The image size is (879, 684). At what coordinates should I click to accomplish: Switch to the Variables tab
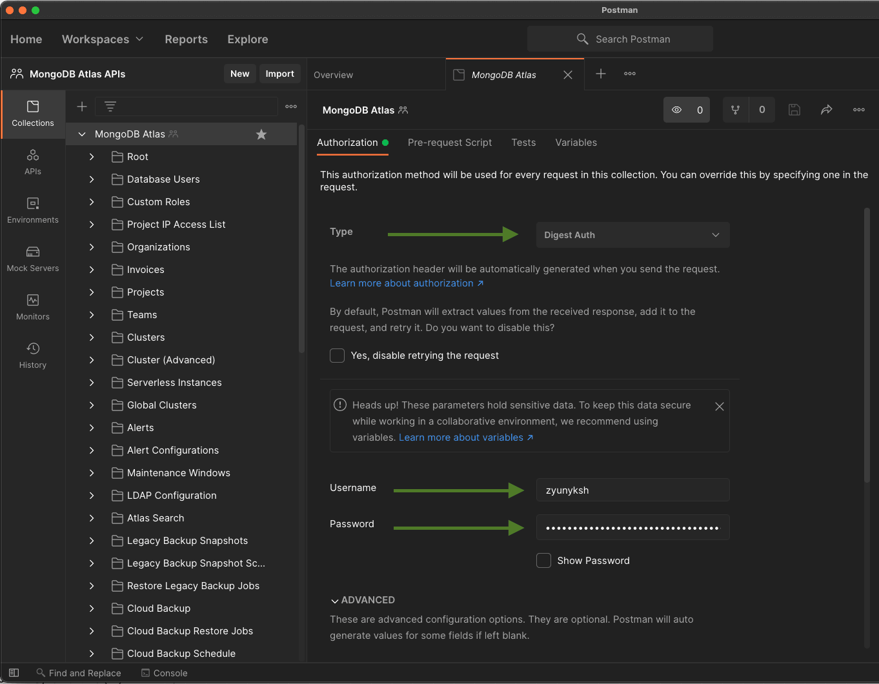coord(576,143)
